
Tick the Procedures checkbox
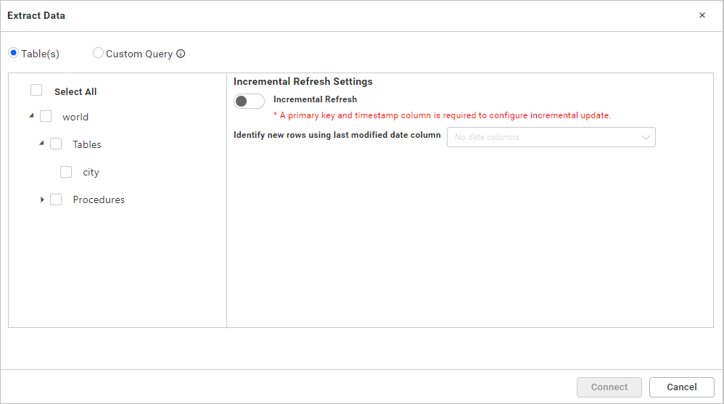[x=56, y=199]
